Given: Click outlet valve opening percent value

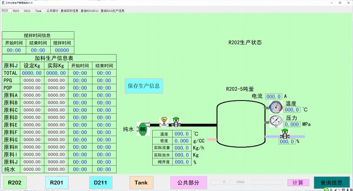Looking at the screenshot, I should click(287, 142).
